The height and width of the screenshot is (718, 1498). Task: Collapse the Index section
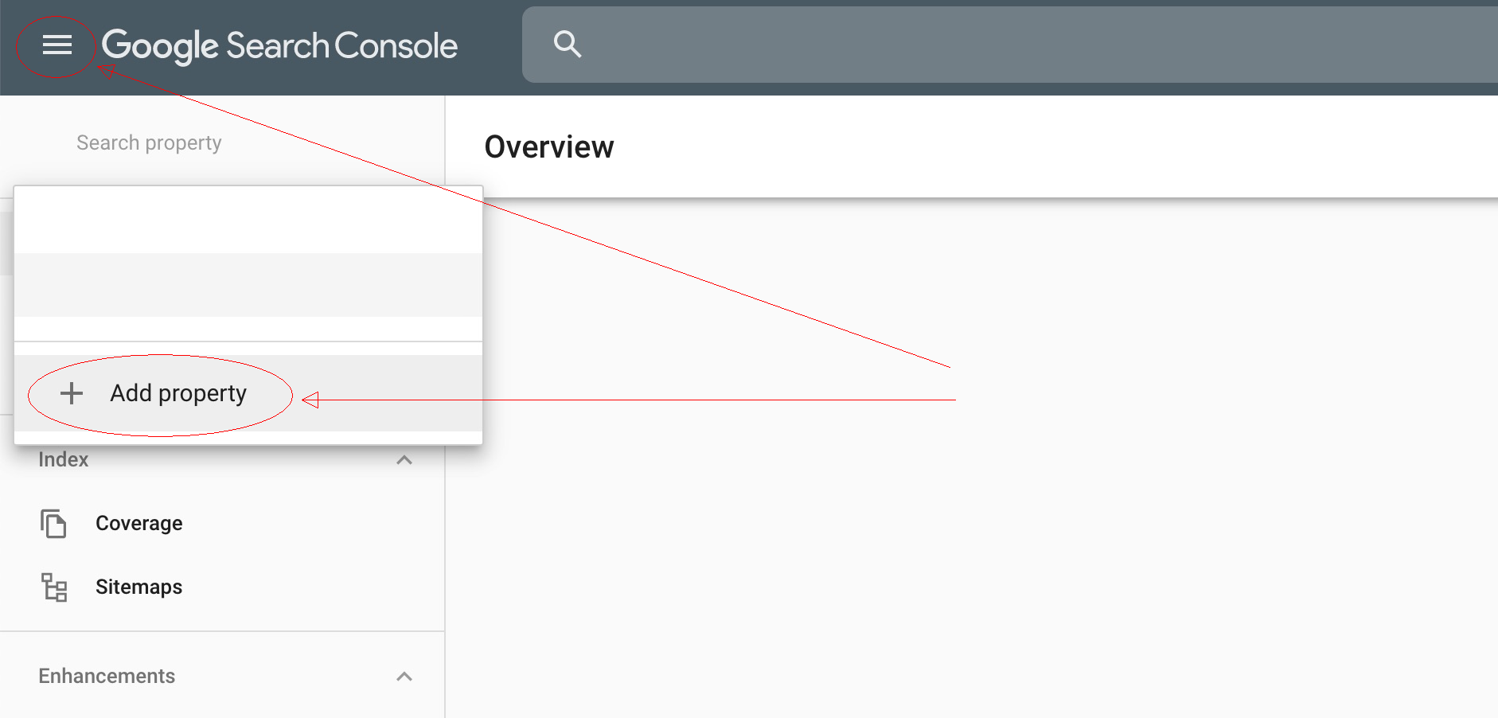coord(406,460)
